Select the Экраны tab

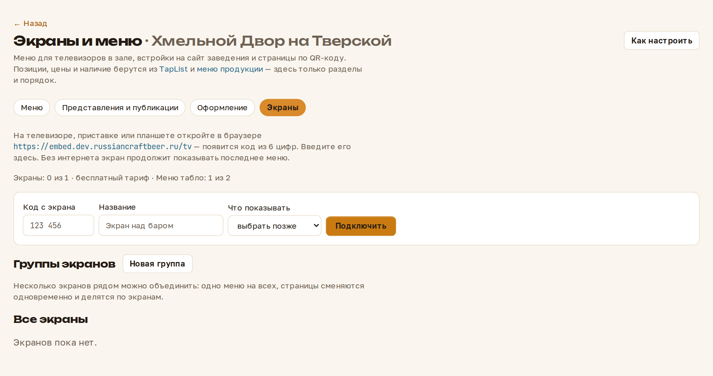283,108
